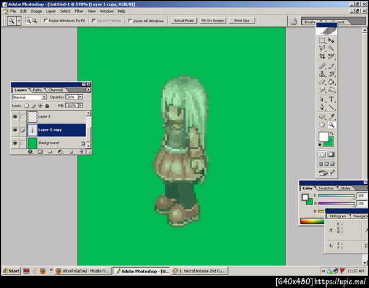Open the Window menu
The width and height of the screenshot is (369, 288).
(106, 11)
